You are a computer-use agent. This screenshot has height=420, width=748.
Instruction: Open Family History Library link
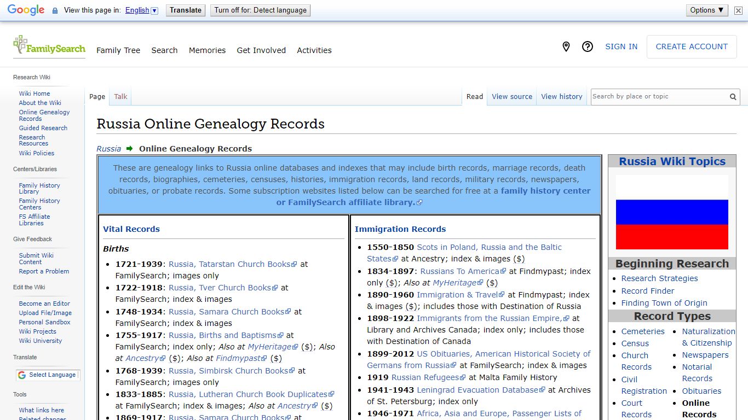click(39, 189)
